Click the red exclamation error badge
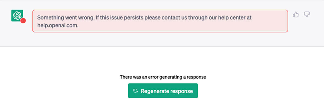 (23, 21)
